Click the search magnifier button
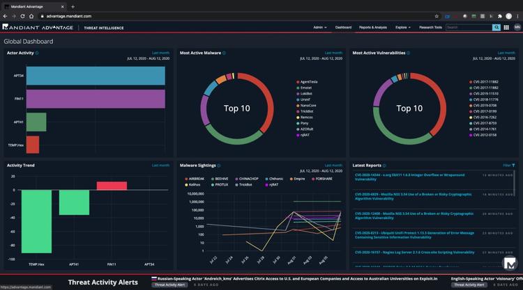The image size is (523, 290). click(x=498, y=28)
